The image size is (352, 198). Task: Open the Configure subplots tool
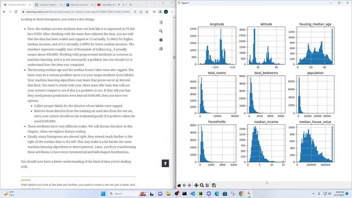(207, 185)
